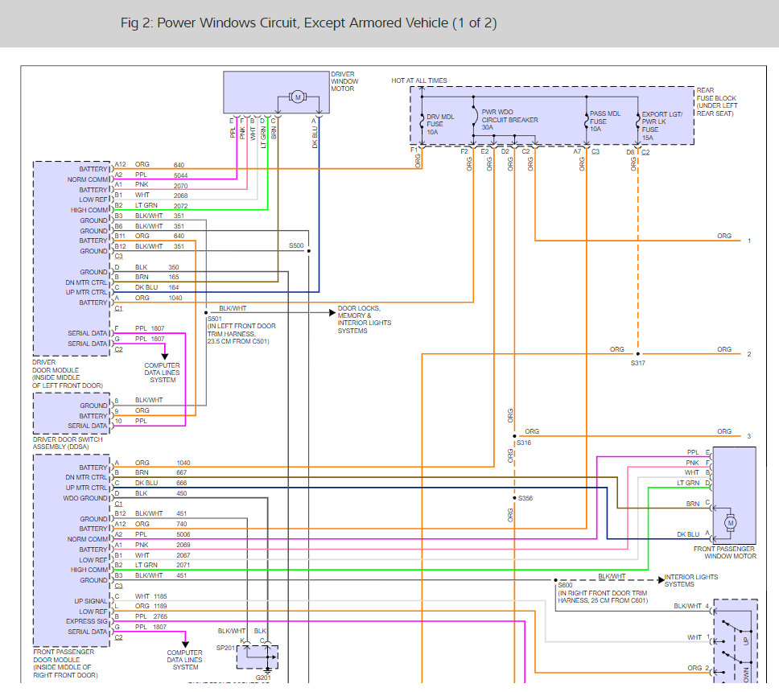Click the dashed arrow pointing to Interior Lights Systems
Viewport: 779px width, 692px height.
coord(661,579)
